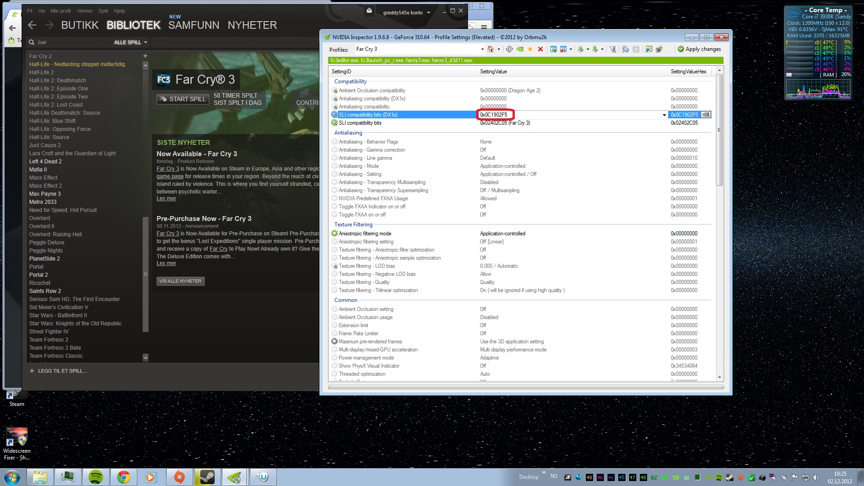Click gear icon of Anisotropic filtering mode row

tap(334, 234)
